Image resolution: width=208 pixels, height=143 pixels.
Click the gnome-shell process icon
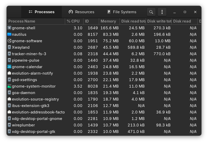pos(9,28)
